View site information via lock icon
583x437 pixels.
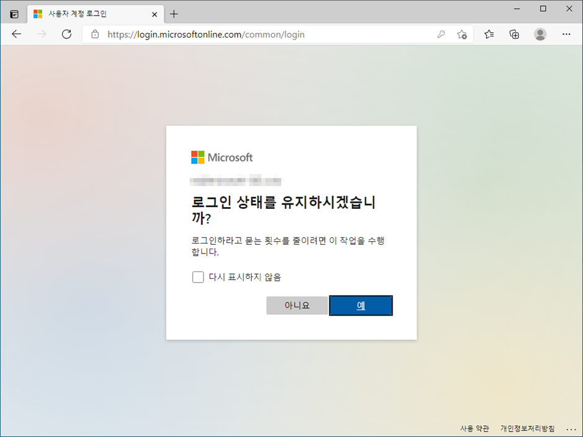pos(95,34)
